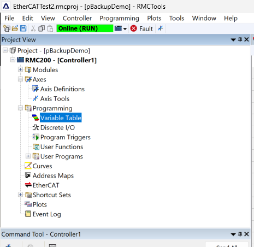This screenshot has width=254, height=247.
Task: Click the Variable Table colored icon
Action: coord(36,117)
